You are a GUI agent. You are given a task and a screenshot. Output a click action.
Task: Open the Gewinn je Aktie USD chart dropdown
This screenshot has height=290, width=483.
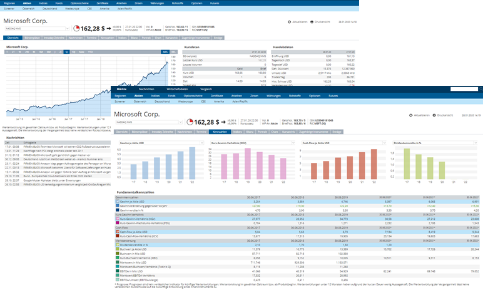[161, 143]
